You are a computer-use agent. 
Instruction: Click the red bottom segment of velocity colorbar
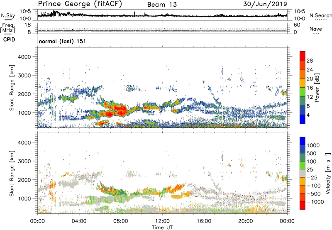click(303, 206)
